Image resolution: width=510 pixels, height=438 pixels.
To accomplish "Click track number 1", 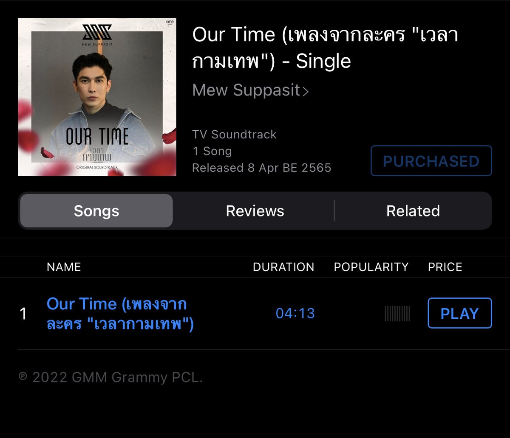I will coord(23,314).
